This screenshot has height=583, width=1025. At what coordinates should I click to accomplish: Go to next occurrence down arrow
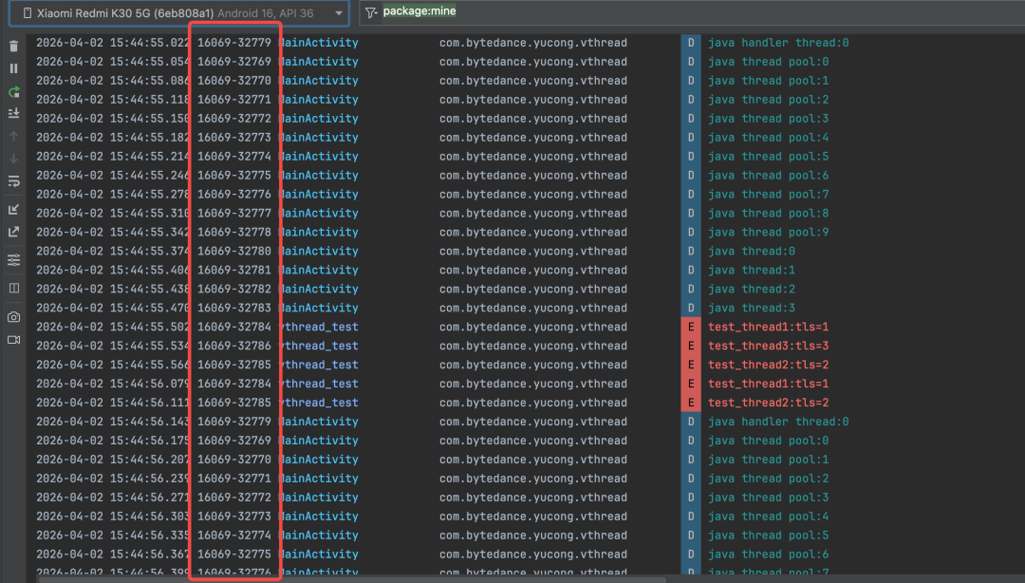click(13, 159)
